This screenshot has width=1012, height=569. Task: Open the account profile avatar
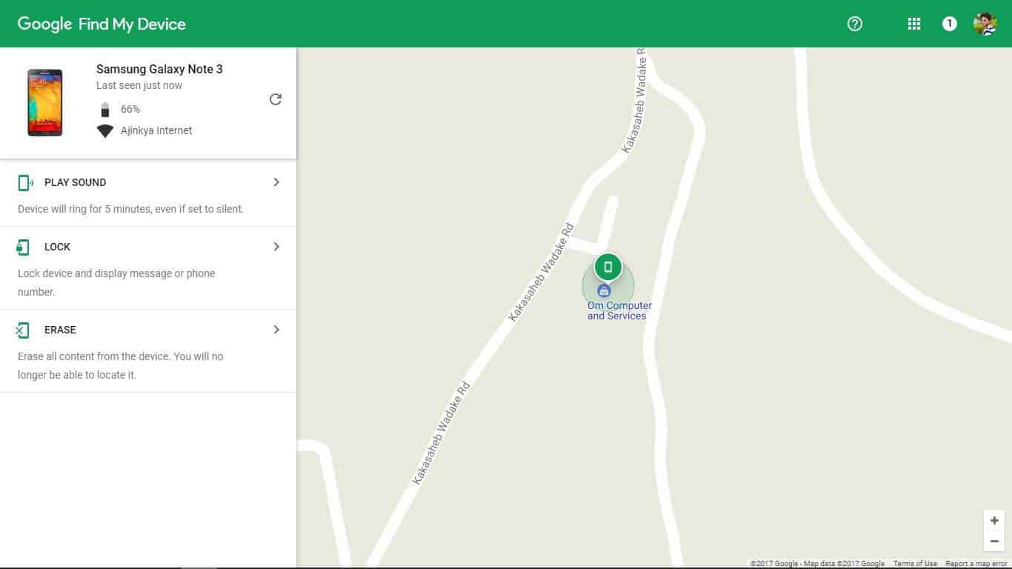pos(985,24)
